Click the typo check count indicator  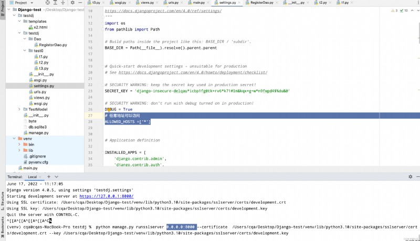tap(404, 11)
